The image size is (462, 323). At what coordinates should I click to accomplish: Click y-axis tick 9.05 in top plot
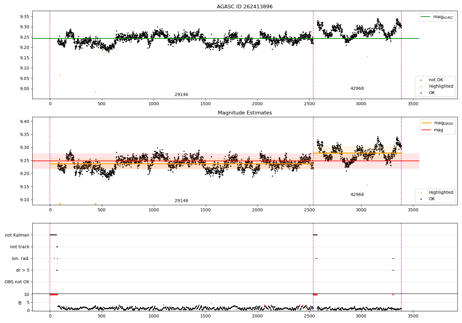point(24,78)
